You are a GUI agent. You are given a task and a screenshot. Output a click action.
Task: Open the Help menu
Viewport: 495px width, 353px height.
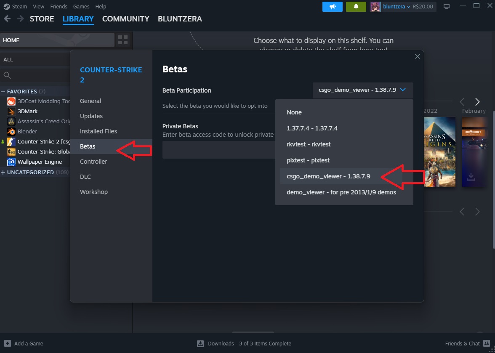pos(101,6)
